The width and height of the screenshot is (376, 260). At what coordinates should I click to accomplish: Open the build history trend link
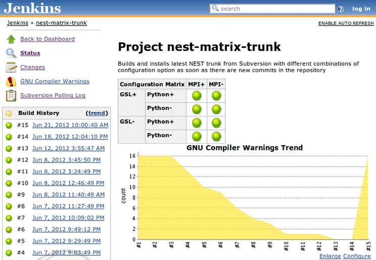(97, 113)
